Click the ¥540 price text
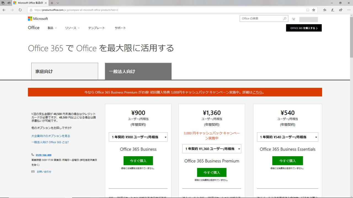This screenshot has height=198, width=353. point(288,113)
